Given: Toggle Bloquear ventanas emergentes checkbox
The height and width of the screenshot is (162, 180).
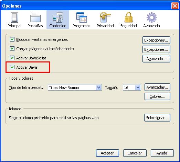Looking at the screenshot, I should [x=12, y=39].
